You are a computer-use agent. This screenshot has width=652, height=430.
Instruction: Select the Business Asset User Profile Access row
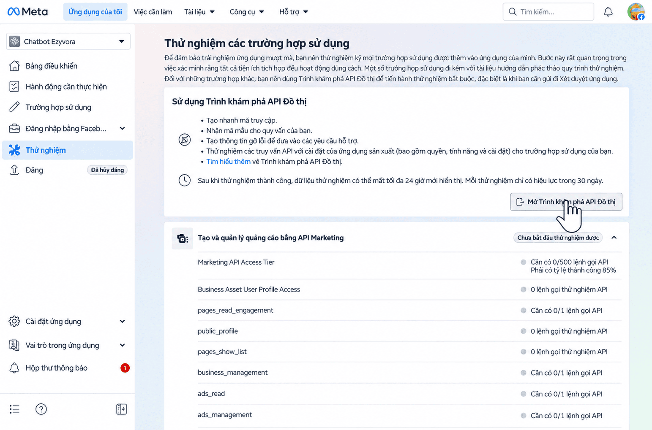pyautogui.click(x=409, y=289)
